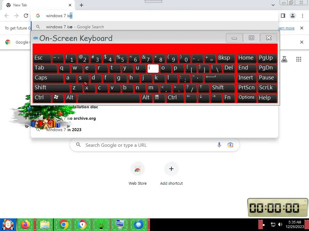This screenshot has width=309, height=231.
Task: Toggle the ScrLk key
Action: (x=267, y=88)
